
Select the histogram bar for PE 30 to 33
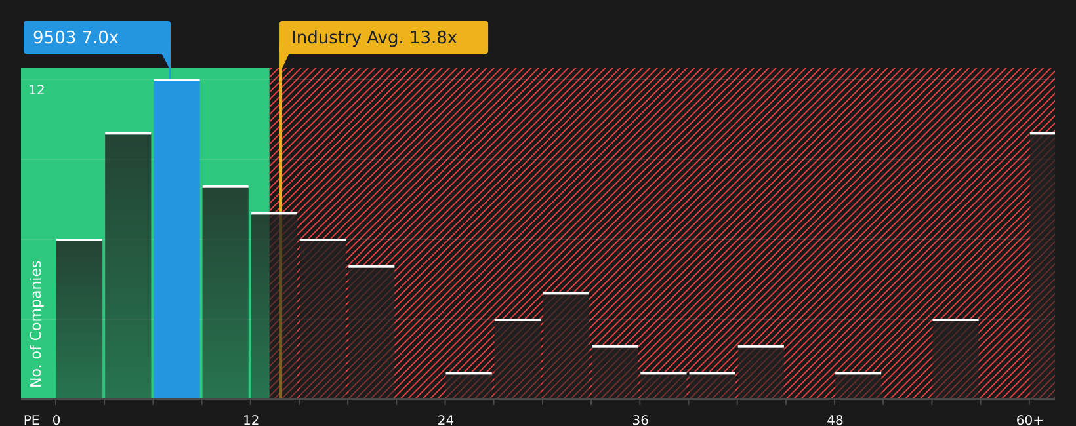click(x=566, y=345)
